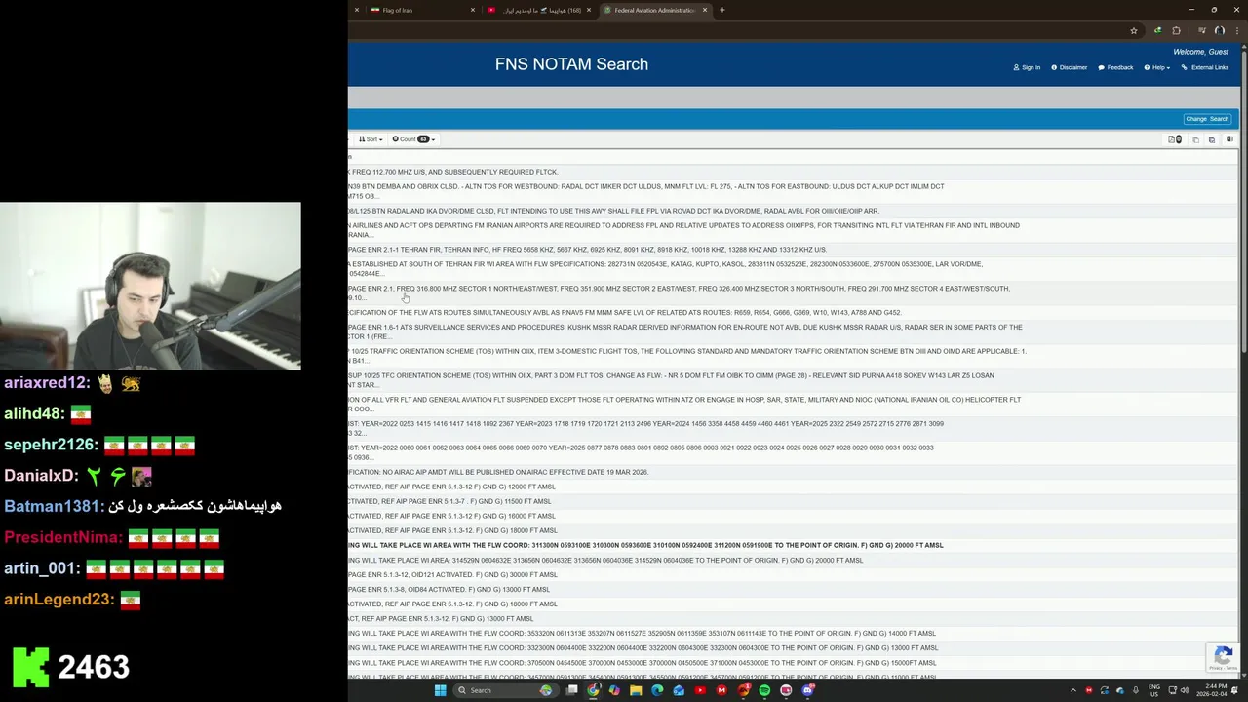This screenshot has height=702, width=1248.
Task: Click NOTAM row with 'FREQ 316.800 MHZ SECTOR 1'
Action: click(x=793, y=292)
